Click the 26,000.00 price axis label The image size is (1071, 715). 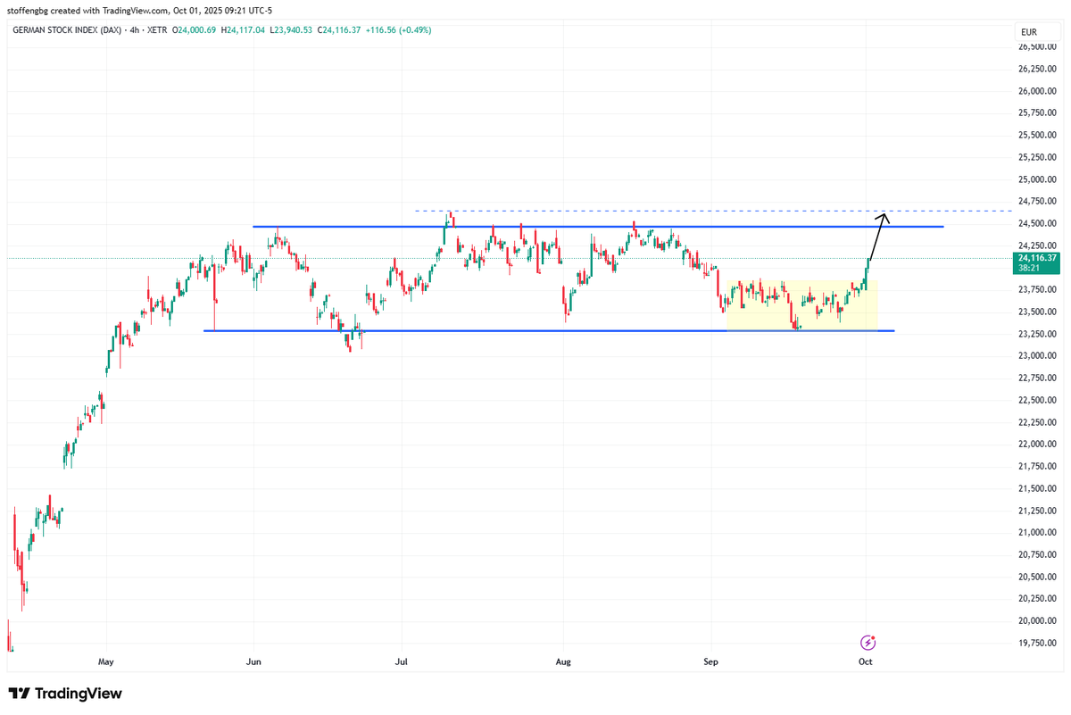tap(1038, 91)
